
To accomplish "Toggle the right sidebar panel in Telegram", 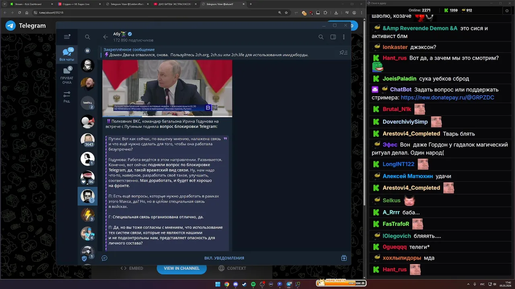I will [x=333, y=37].
